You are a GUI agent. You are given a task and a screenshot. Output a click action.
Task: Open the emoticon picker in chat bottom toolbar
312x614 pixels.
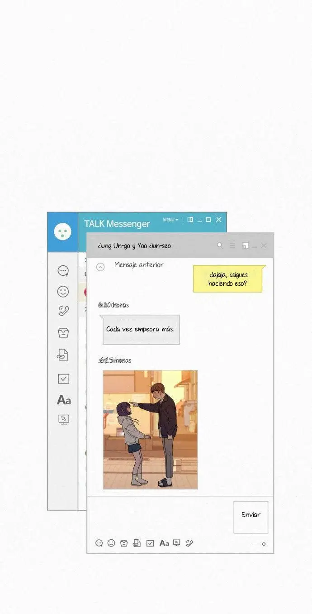click(111, 543)
